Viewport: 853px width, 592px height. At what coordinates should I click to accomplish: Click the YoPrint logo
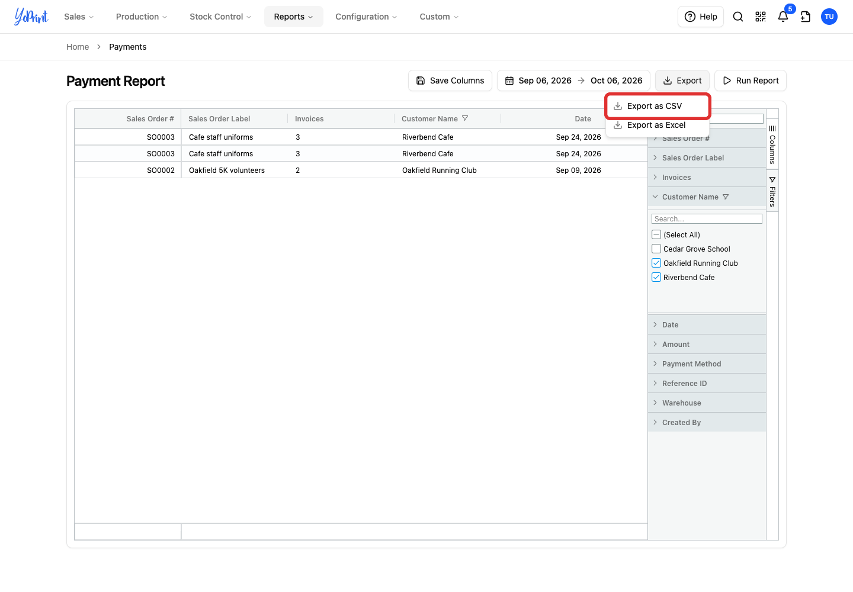pyautogui.click(x=31, y=17)
